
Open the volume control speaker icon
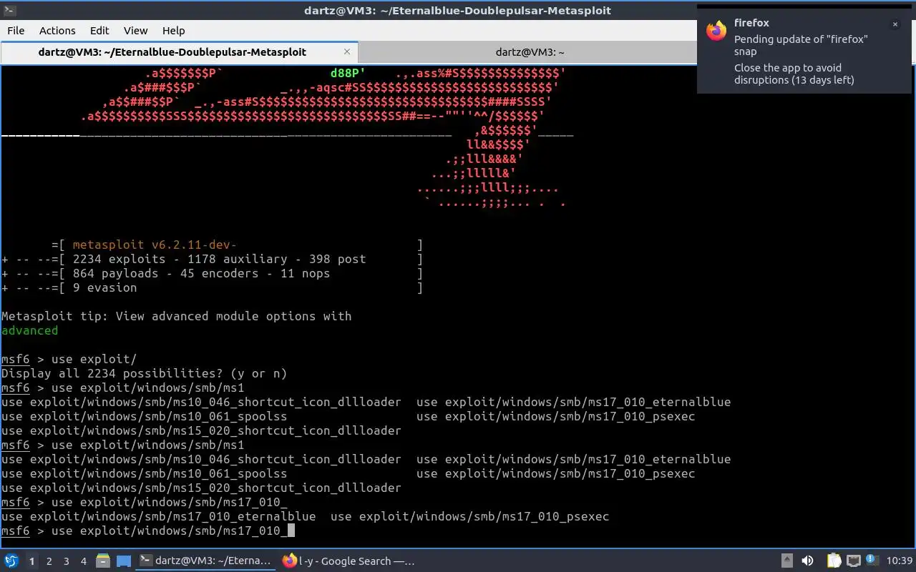807,561
